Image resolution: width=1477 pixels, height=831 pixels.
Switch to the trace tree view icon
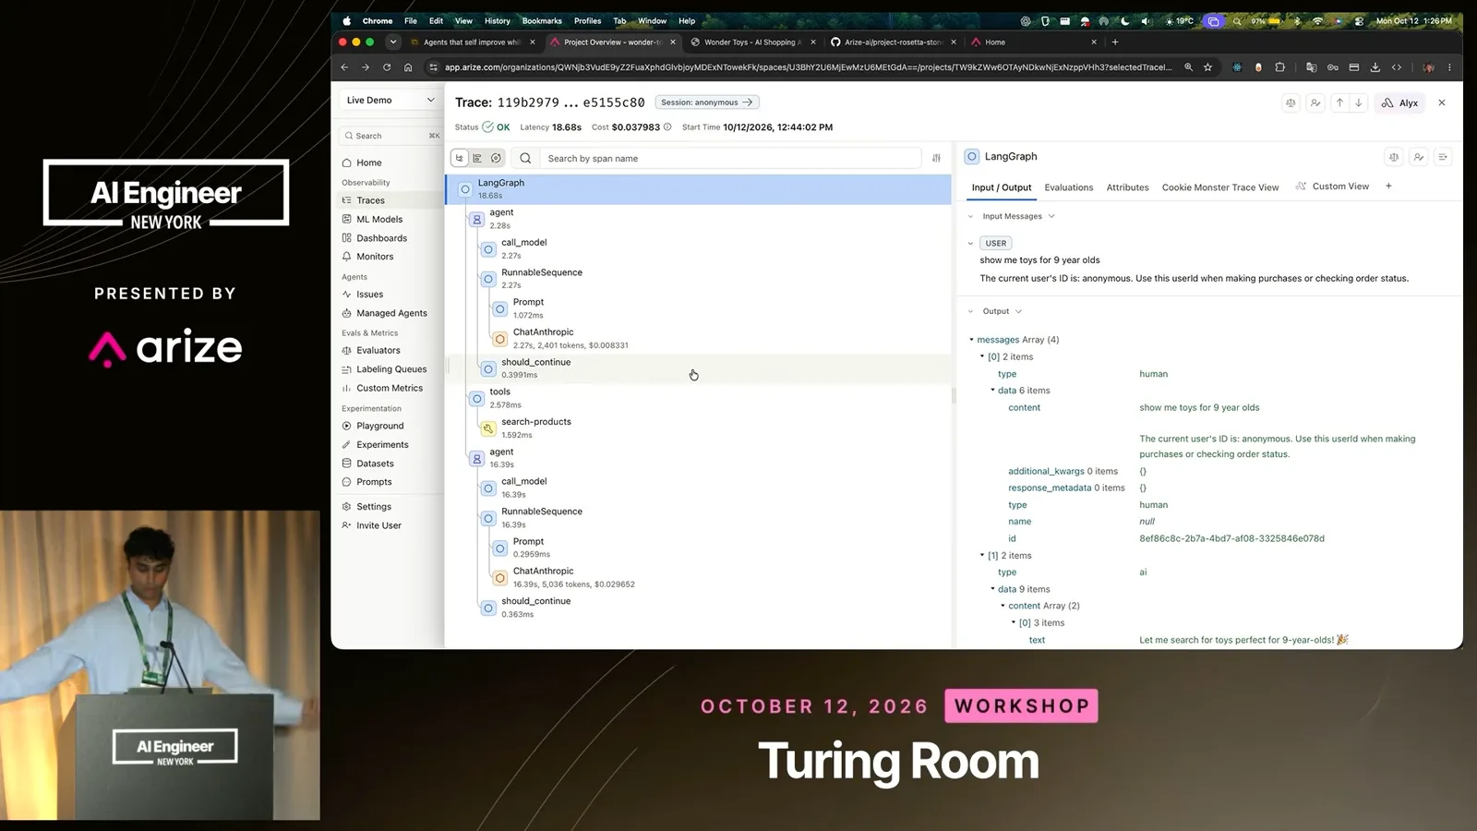click(x=460, y=158)
